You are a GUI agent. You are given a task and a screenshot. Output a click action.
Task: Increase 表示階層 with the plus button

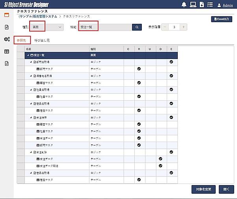click(x=183, y=27)
